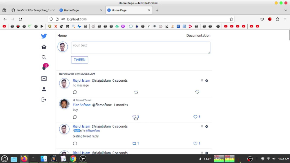Close the active Home Page tab
Viewport: 290px width, 163px height.
tap(149, 10)
